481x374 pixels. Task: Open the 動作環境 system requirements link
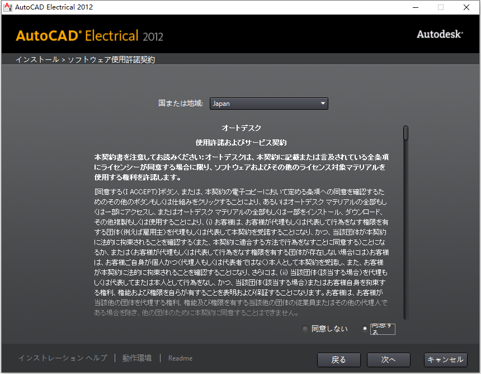[137, 358]
